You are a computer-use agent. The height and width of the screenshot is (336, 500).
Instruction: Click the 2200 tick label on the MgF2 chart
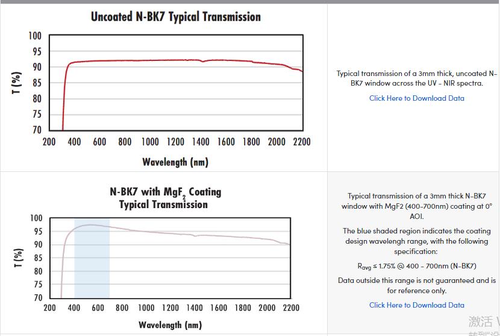click(x=290, y=308)
